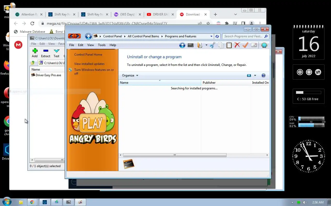Open a new Chrome tab
This screenshot has width=331, height=206.
pyautogui.click(x=215, y=14)
